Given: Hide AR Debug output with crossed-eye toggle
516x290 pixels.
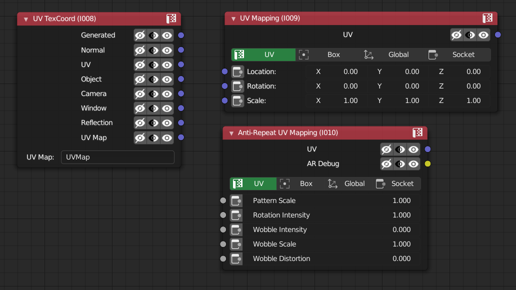Looking at the screenshot, I should (x=386, y=164).
